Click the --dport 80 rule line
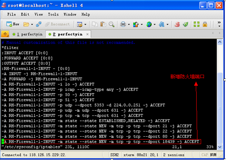 point(97,136)
